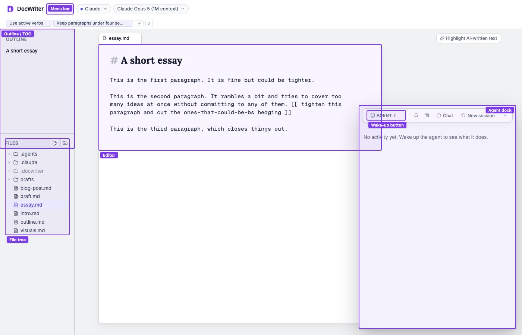Click the .agents folder icon
The height and width of the screenshot is (335, 522).
coord(16,154)
